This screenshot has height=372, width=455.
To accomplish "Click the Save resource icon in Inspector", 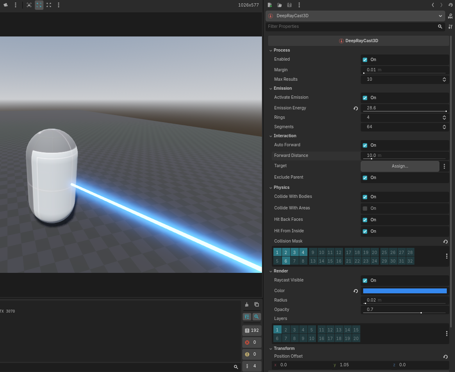I will pyautogui.click(x=290, y=5).
